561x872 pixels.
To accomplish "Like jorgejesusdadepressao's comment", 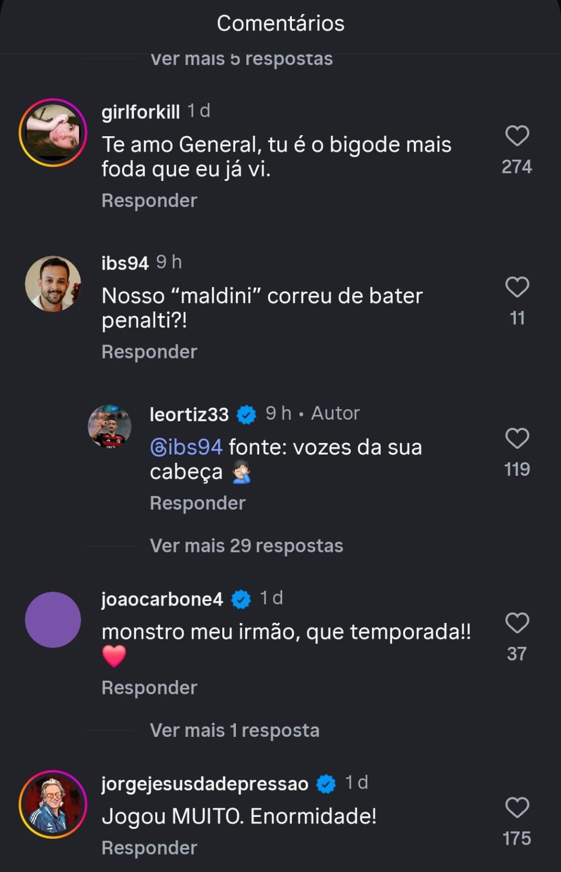I will tap(517, 807).
